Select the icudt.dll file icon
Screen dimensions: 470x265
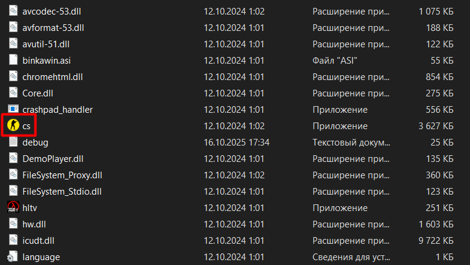click(x=13, y=240)
